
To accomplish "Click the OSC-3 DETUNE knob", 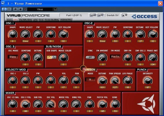I will 38,58.
